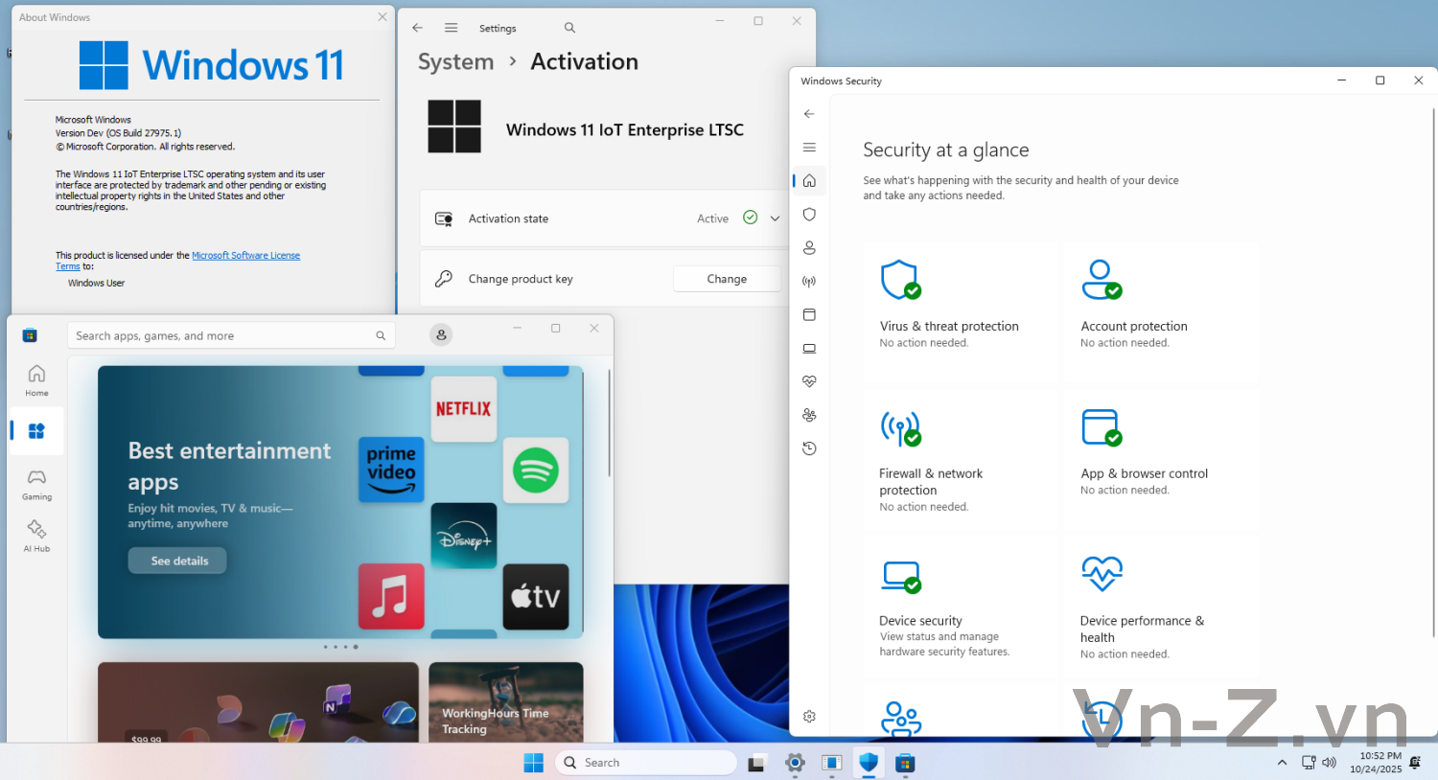Click Windows Start button on taskbar
The image size is (1438, 780).
(534, 763)
